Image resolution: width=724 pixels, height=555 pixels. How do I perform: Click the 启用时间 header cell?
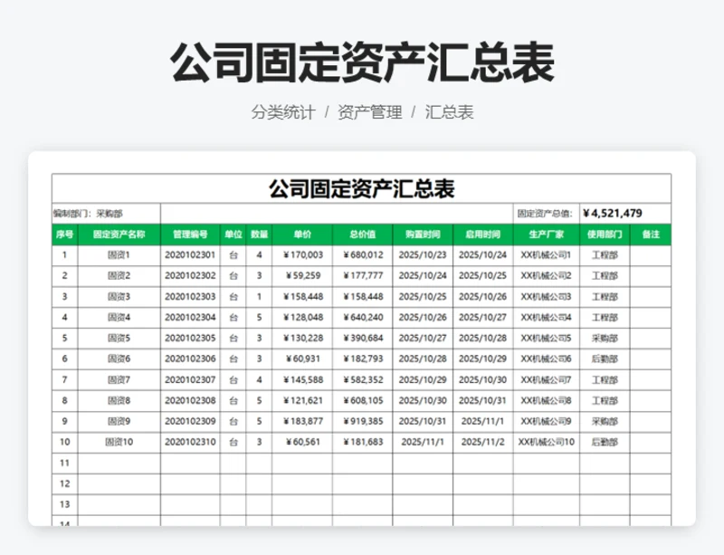tap(483, 234)
